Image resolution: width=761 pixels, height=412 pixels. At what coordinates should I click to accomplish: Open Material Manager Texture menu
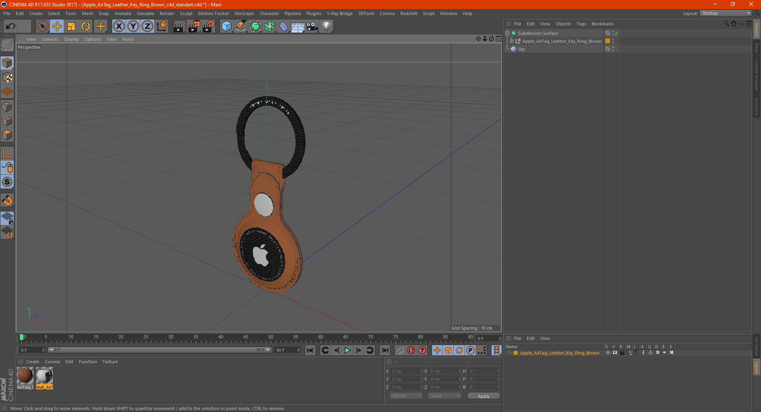pos(110,362)
